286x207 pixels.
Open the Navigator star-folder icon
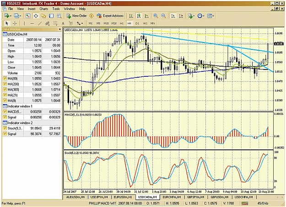[x=43, y=16]
